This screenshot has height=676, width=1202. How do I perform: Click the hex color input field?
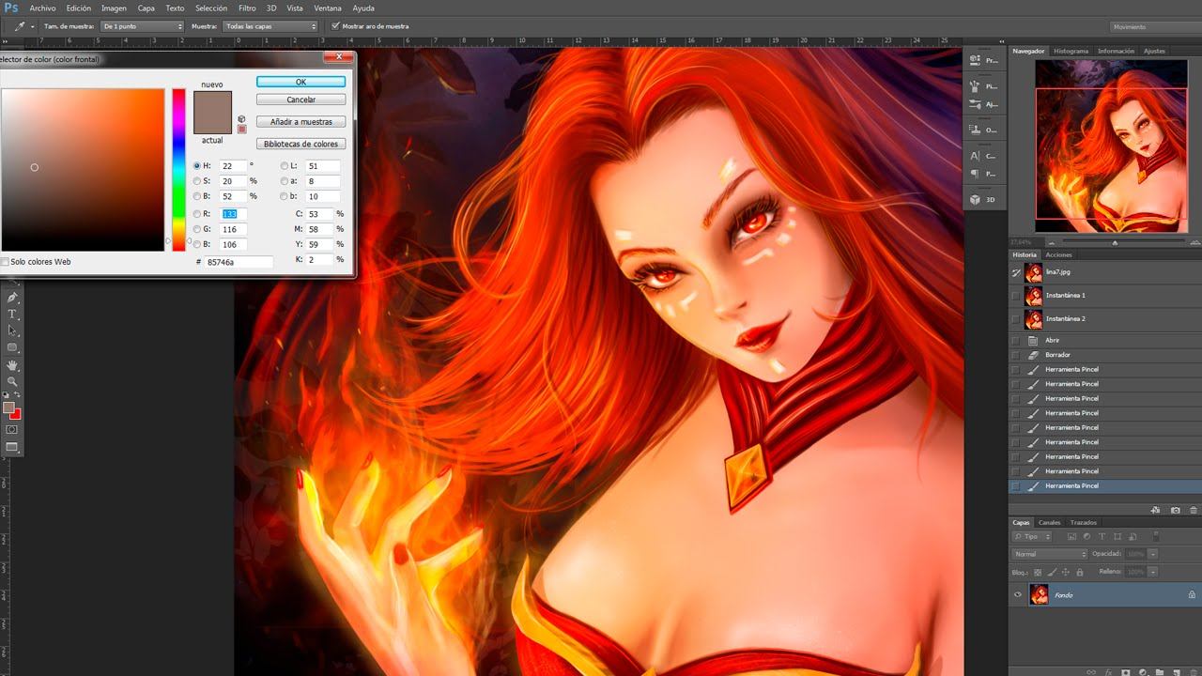coord(239,262)
